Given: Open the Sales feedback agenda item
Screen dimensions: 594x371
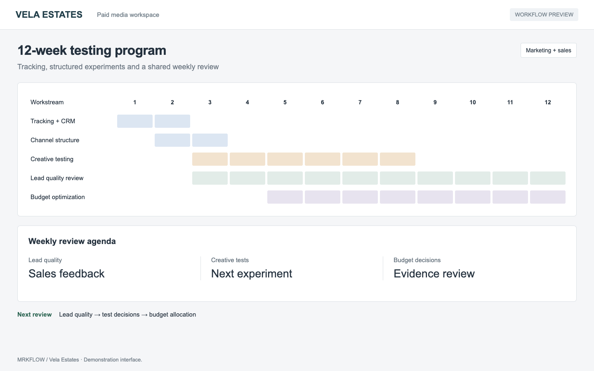Looking at the screenshot, I should [66, 274].
